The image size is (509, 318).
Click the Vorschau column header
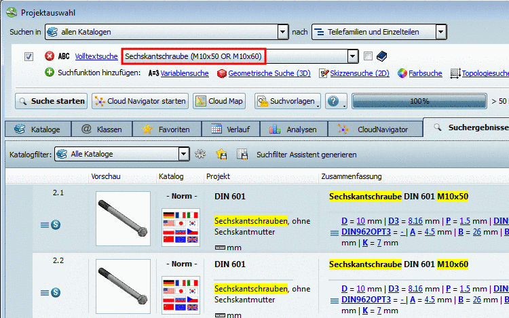point(106,176)
